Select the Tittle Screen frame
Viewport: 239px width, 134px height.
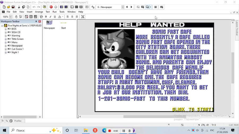coord(18,39)
